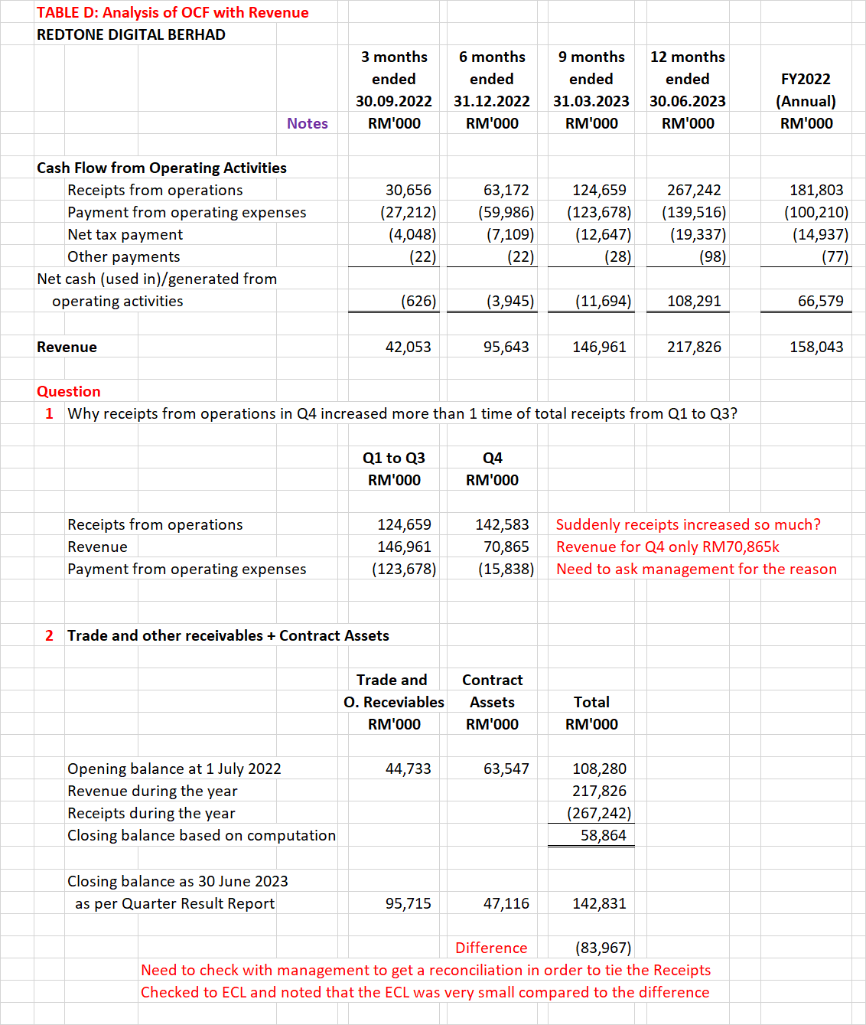Viewport: 866px width, 1025px height.
Task: Select the '(Annual)' header cell
Action: click(x=806, y=101)
